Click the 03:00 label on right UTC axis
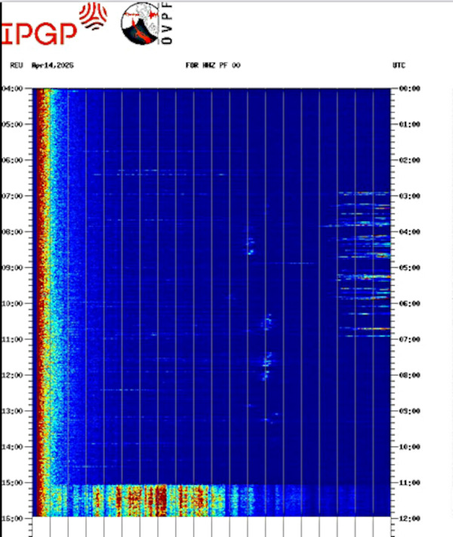 pyautogui.click(x=408, y=196)
